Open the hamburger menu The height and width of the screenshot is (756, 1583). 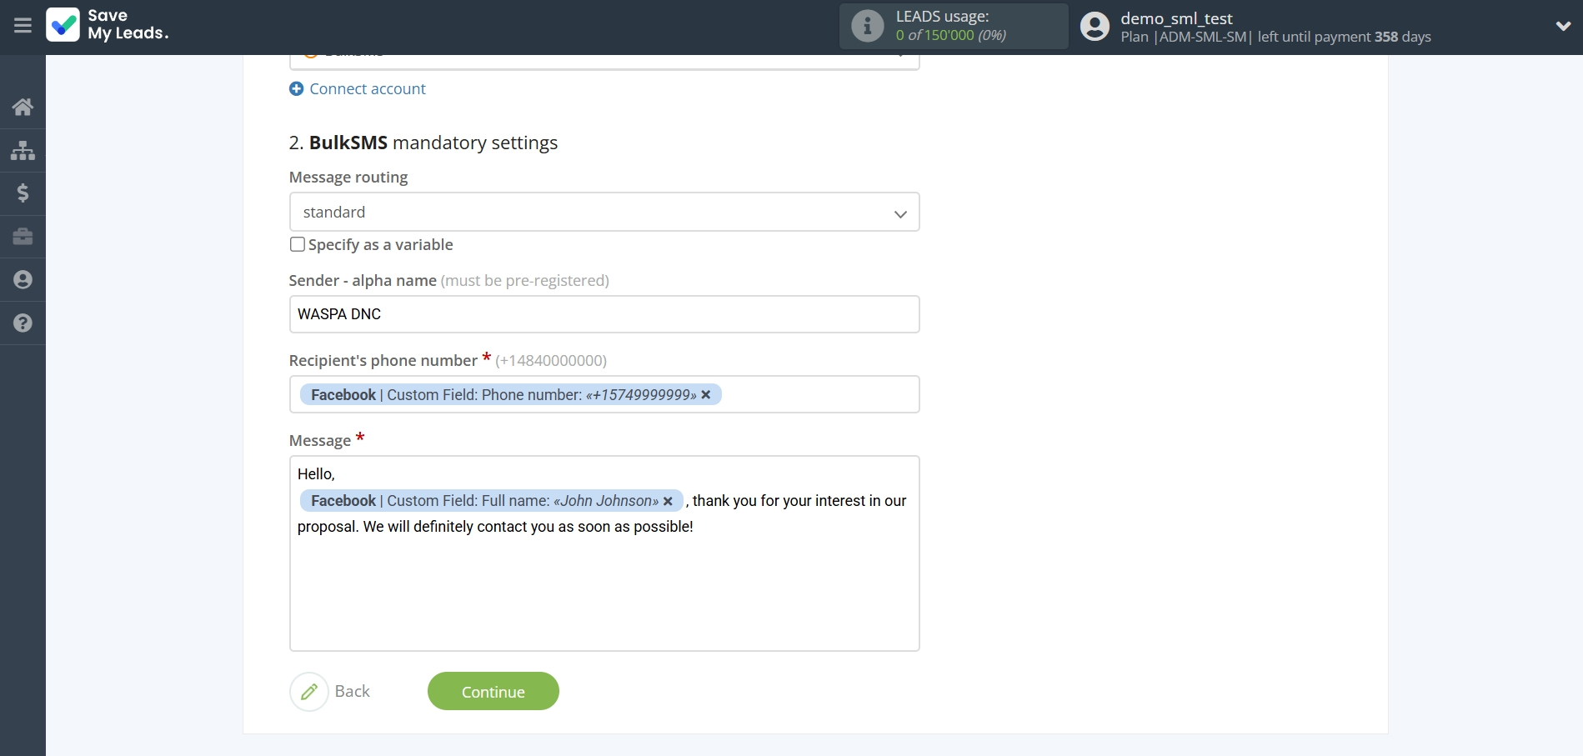pos(23,26)
